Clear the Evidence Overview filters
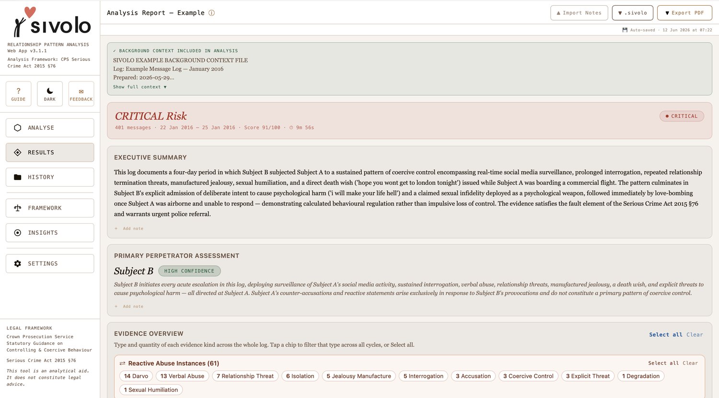 [695, 335]
